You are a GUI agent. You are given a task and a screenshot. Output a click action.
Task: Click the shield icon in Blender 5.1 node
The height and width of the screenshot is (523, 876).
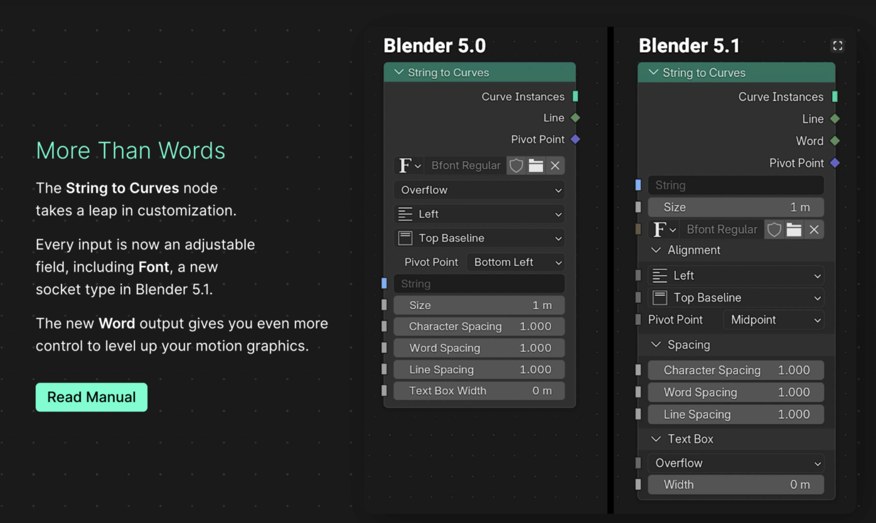774,230
